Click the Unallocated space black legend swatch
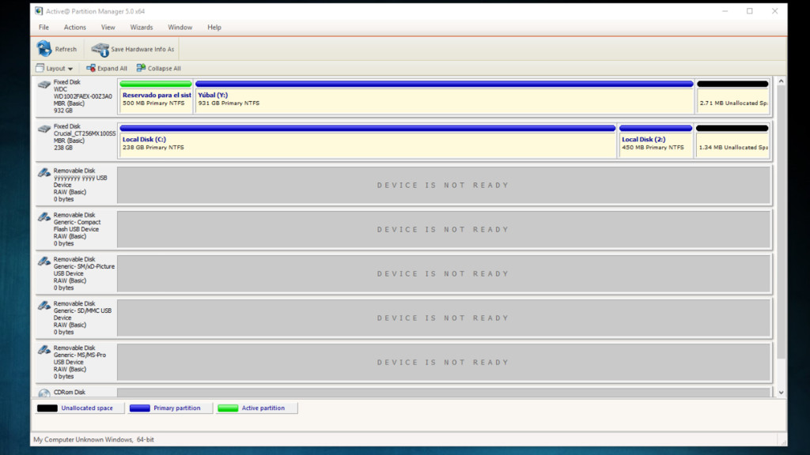This screenshot has width=810, height=455. pos(47,408)
